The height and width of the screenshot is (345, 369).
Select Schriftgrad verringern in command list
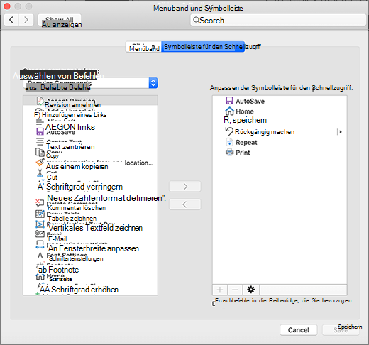(90, 187)
